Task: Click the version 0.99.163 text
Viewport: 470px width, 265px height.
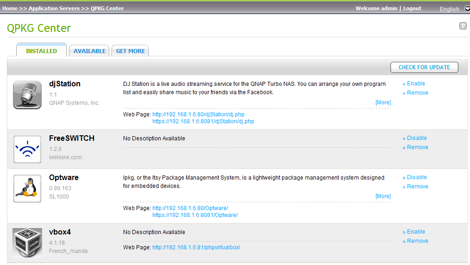Action: tap(60, 188)
